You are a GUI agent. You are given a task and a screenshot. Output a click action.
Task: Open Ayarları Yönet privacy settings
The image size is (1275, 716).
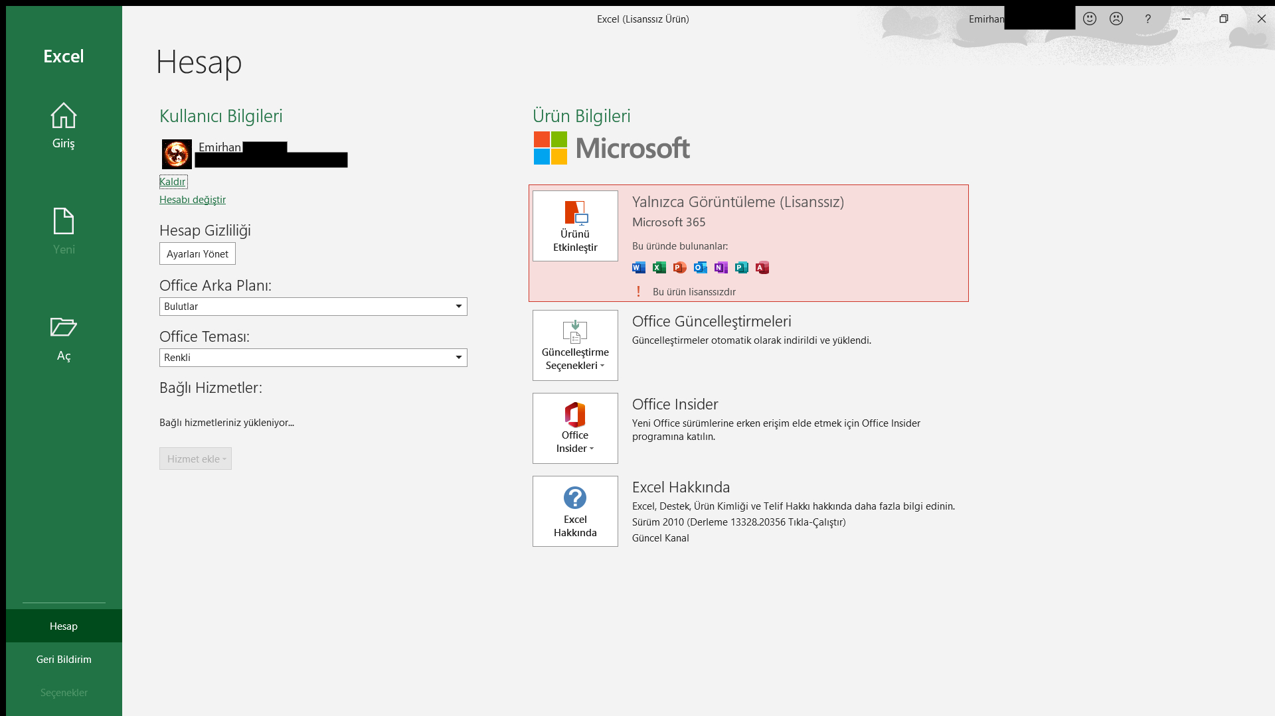point(197,253)
